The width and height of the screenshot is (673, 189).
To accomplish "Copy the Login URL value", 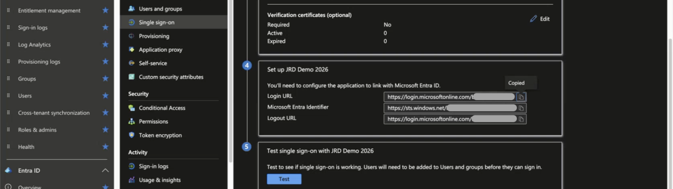I will click(x=521, y=97).
